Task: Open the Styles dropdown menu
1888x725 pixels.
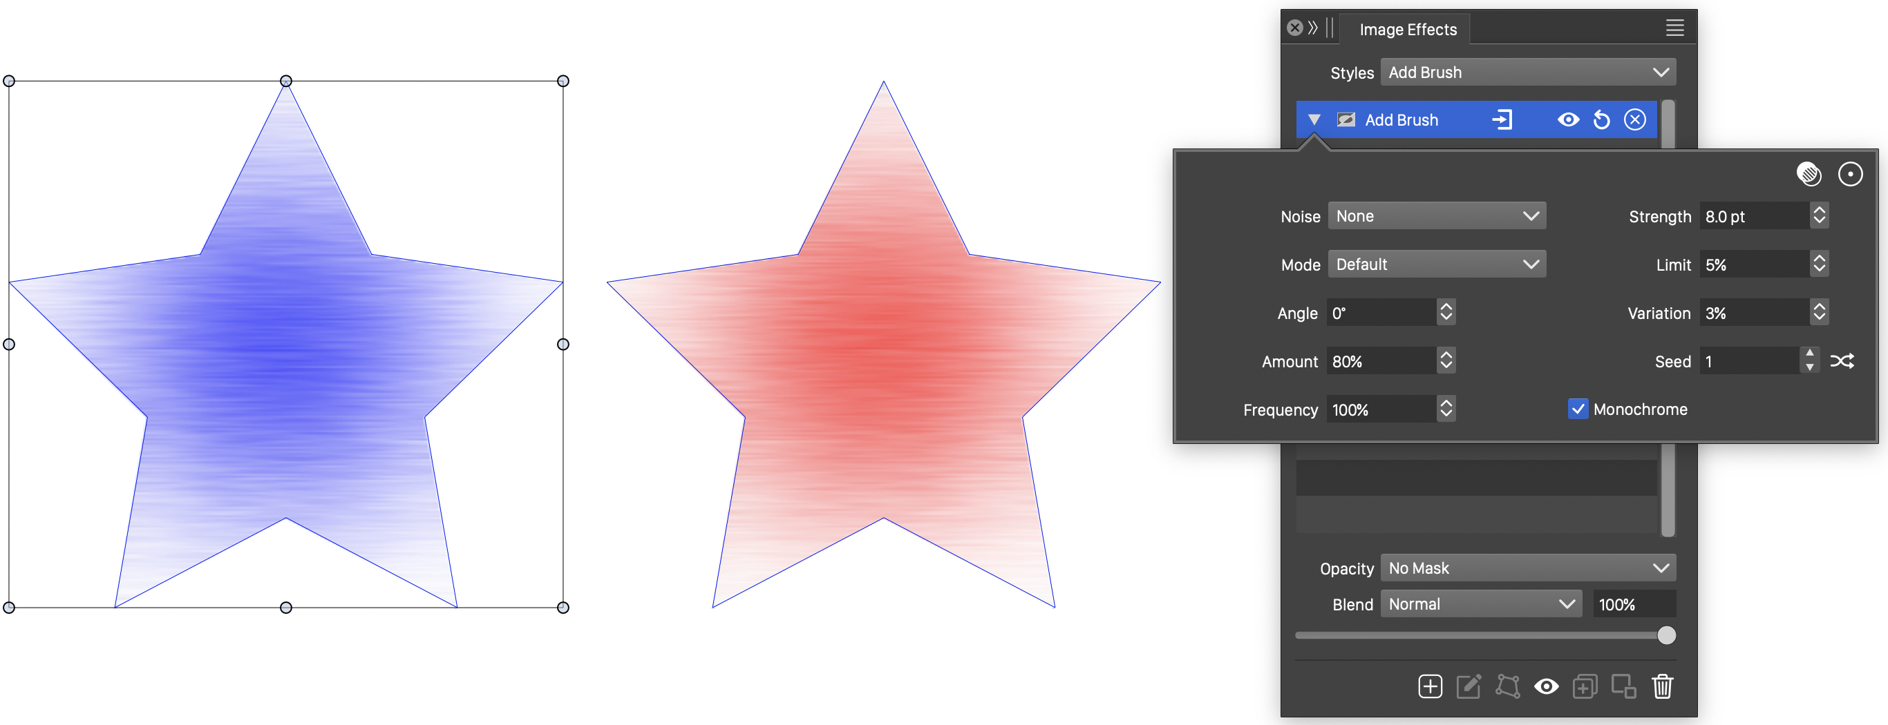Action: 1527,72
